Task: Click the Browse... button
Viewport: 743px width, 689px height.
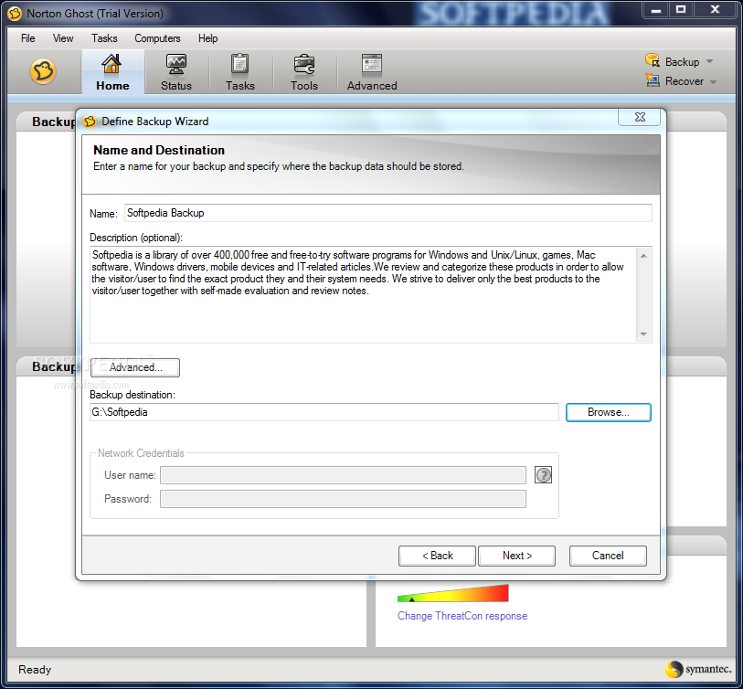Action: pos(609,412)
